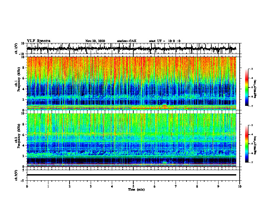Viewport: 270px width, 209px height.
Task: Click the ch.1 voltage waveform trace
Action: (x=131, y=48)
